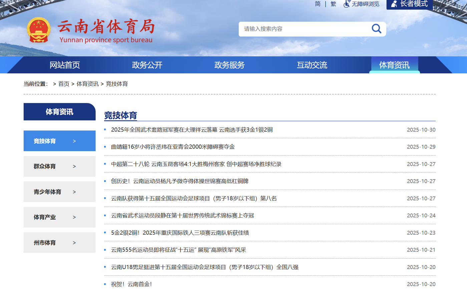
Task: Expand the 体育产业 sidebar arrow
Action: point(74,217)
